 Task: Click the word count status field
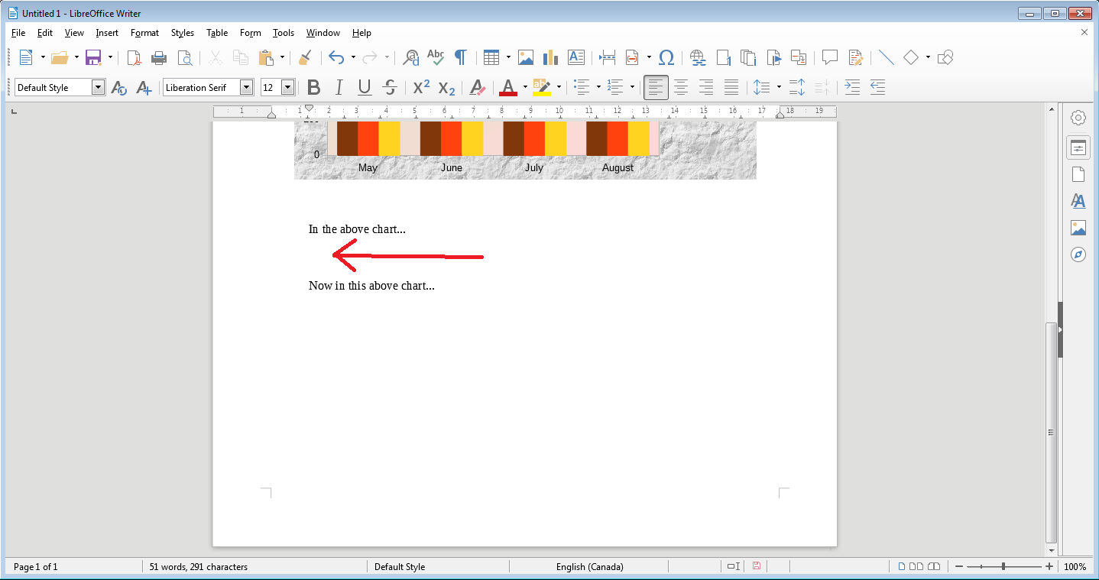coord(199,567)
